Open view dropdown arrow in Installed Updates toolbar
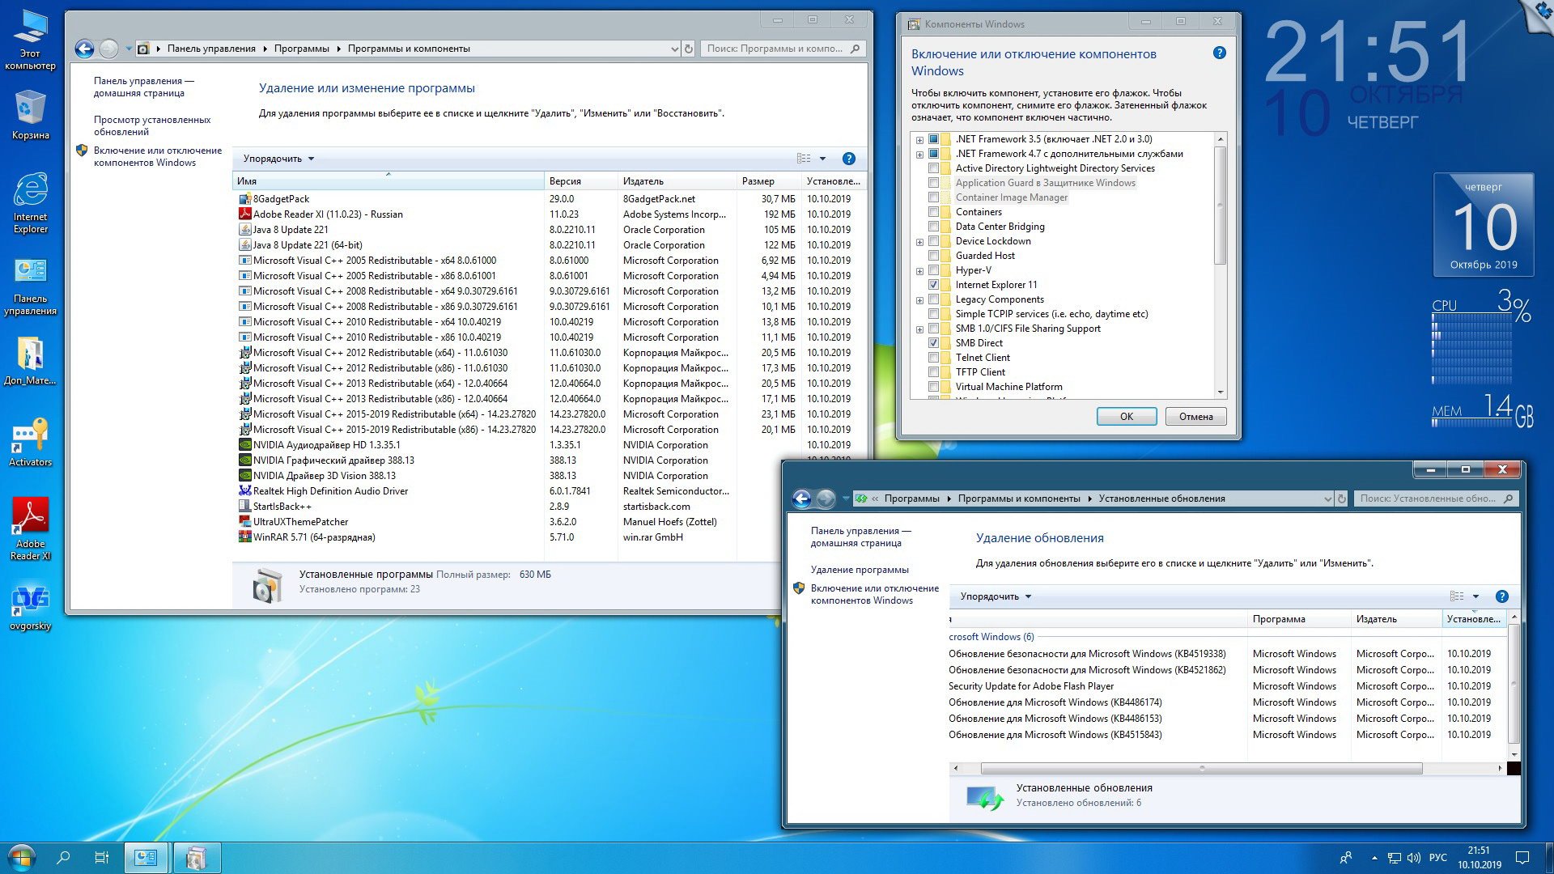 point(1475,596)
